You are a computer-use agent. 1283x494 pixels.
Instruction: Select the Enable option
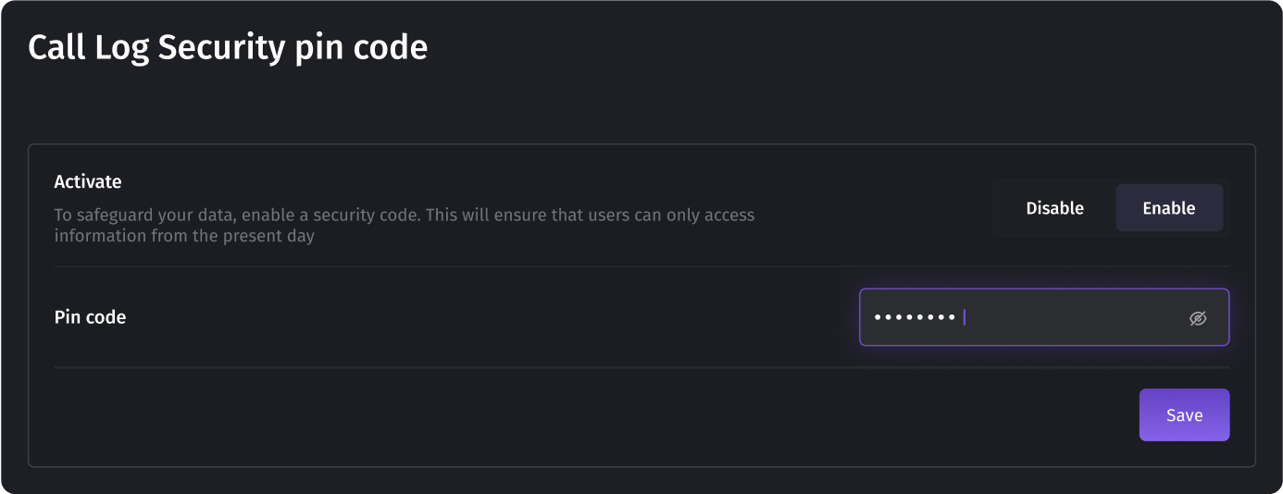click(1169, 208)
